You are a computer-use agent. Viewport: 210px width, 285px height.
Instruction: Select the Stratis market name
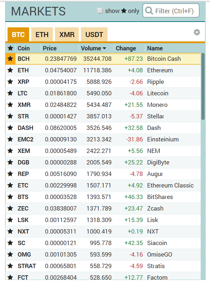pyautogui.click(x=156, y=266)
